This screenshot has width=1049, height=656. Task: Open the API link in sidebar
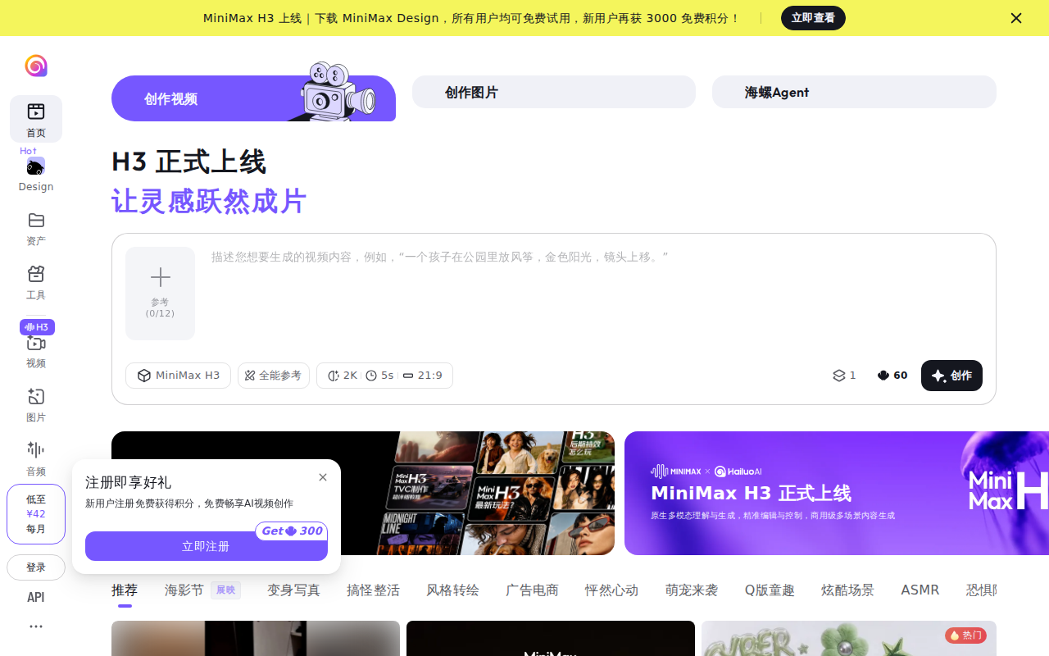coord(36,598)
